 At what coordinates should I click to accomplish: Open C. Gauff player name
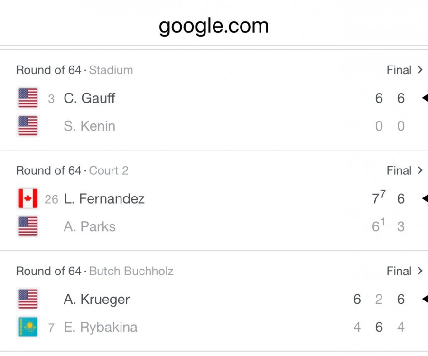tap(89, 98)
